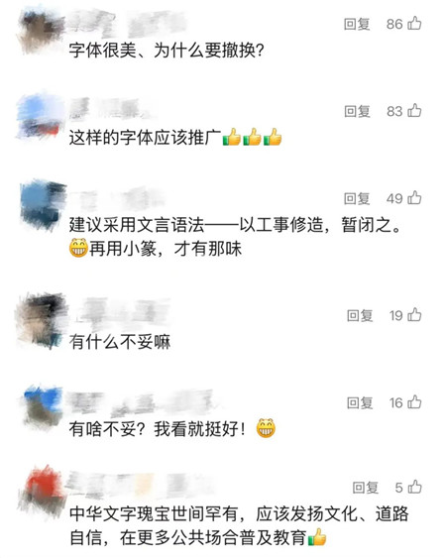Open username above '有什么不妥嘛' comment
Image resolution: width=446 pixels, height=558 pixels.
click(x=125, y=313)
